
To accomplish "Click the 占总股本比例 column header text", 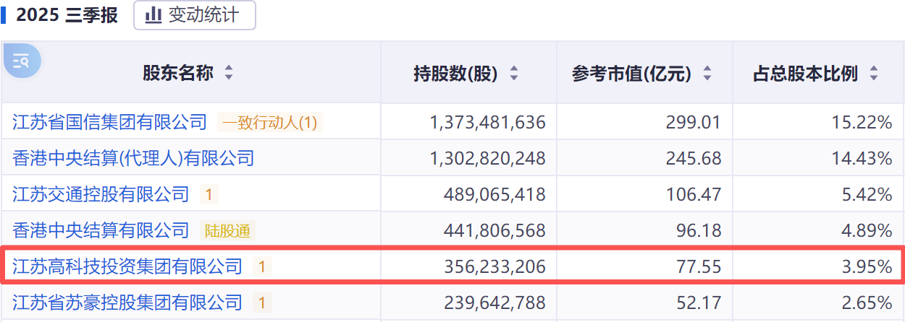I will tap(805, 73).
